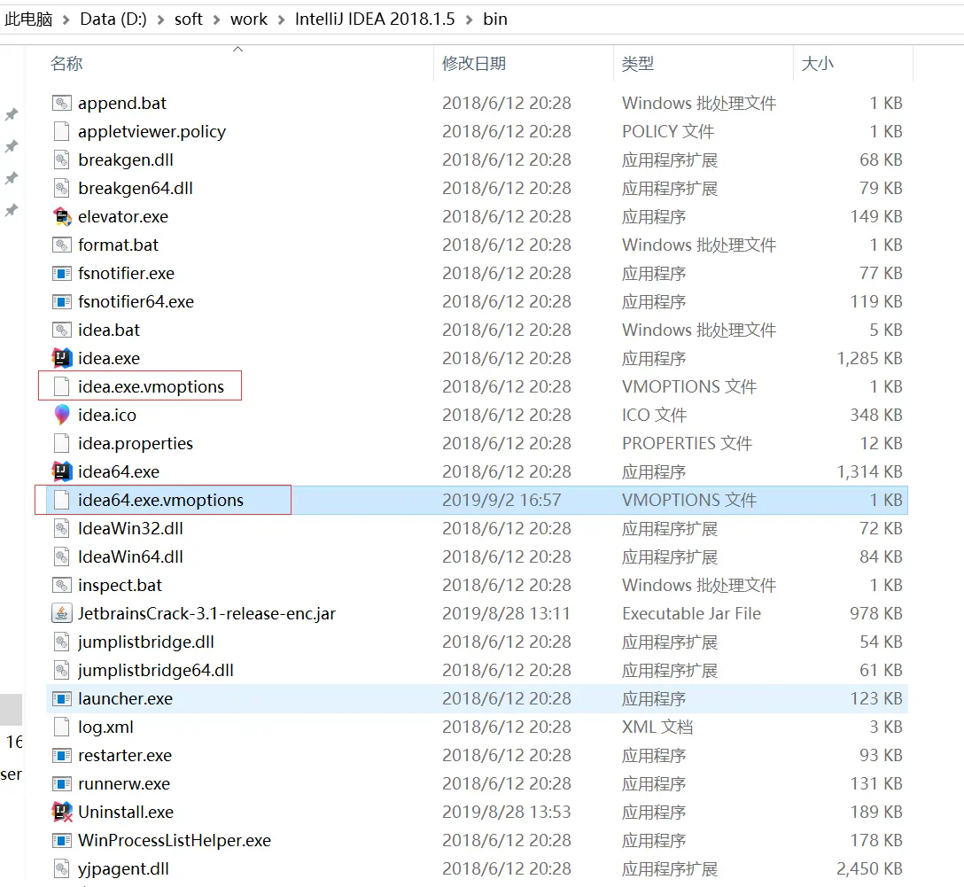Screen dimensions: 964x887
Task: Go to IntelliJ IDEA 2018.1.5 breadcrumb
Action: (375, 19)
